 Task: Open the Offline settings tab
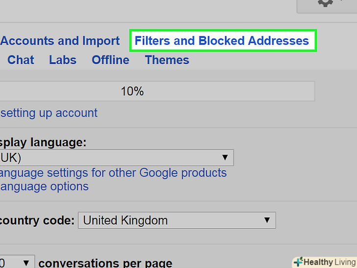[x=110, y=60]
